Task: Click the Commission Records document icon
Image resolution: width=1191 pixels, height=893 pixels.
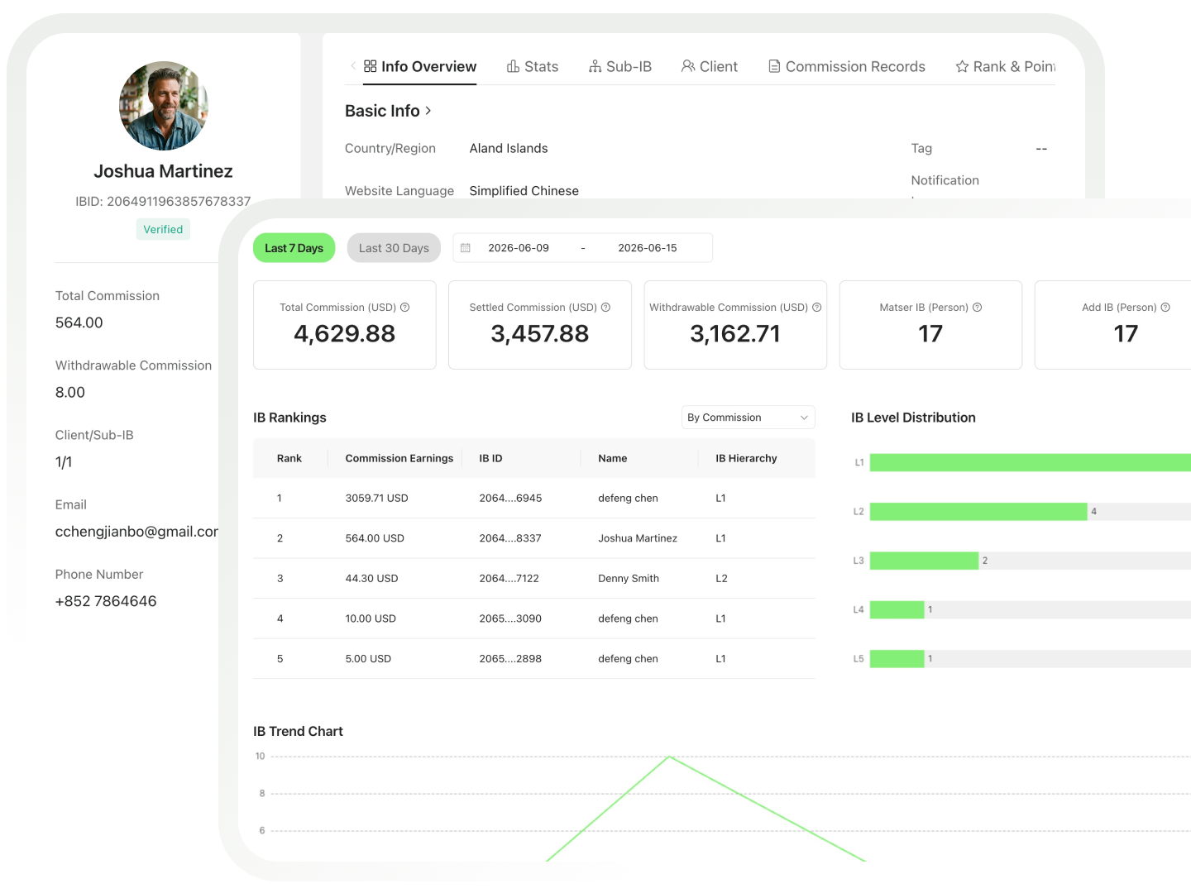Action: [x=775, y=66]
